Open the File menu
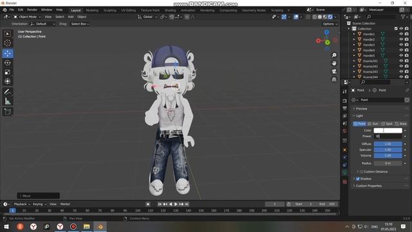The width and height of the screenshot is (412, 232). (12, 10)
